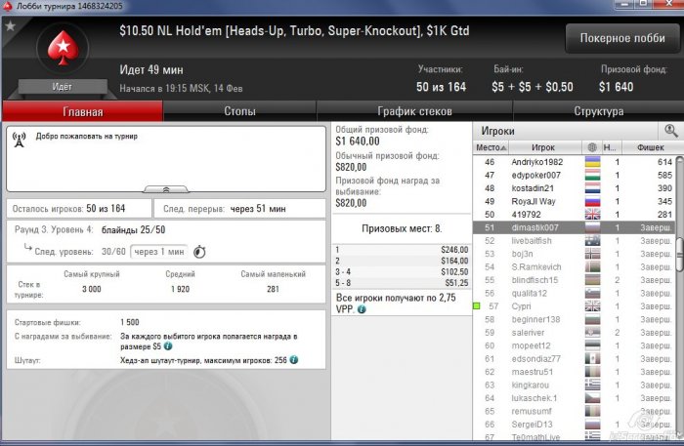Click the Mexican flag next to edsondiaz77
684x446 pixels.
592,358
